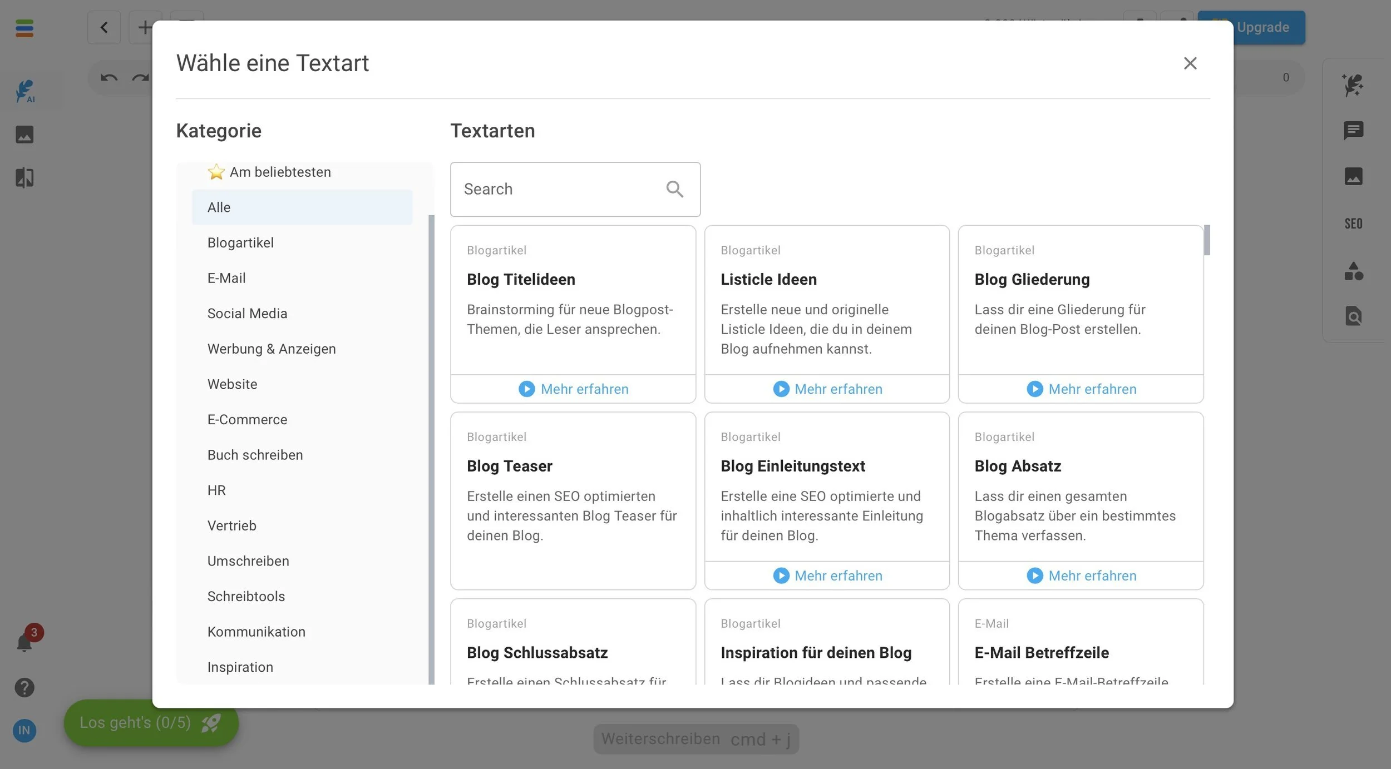Select the Social Media category
1391x769 pixels.
point(247,314)
